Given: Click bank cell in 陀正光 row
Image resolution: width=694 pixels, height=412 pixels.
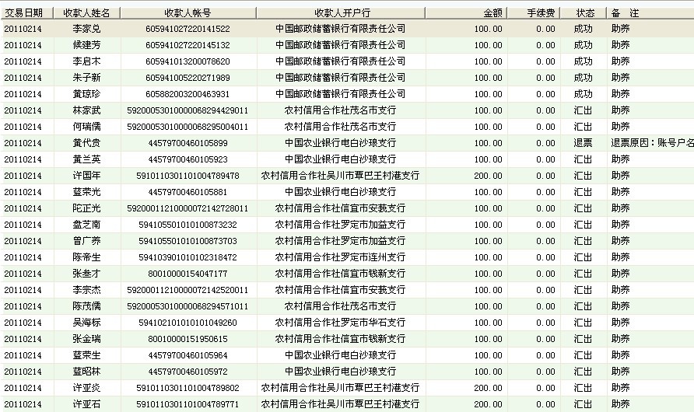Looking at the screenshot, I should pyautogui.click(x=340, y=208).
